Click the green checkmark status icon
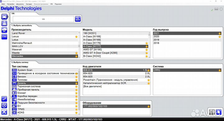 (x=212, y=10)
